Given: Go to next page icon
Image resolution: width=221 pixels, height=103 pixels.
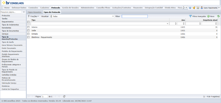Looking at the screenshot, I should pos(55,96).
